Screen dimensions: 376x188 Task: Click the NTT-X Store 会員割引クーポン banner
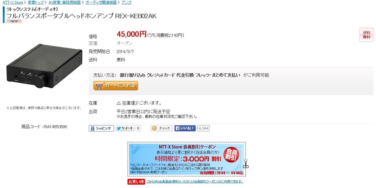tap(187, 159)
